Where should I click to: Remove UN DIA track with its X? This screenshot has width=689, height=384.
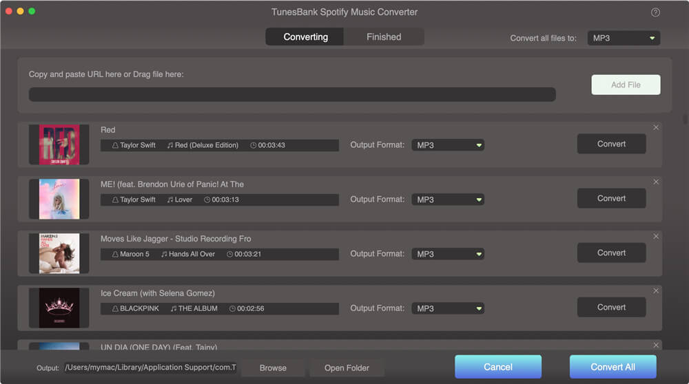[656, 345]
